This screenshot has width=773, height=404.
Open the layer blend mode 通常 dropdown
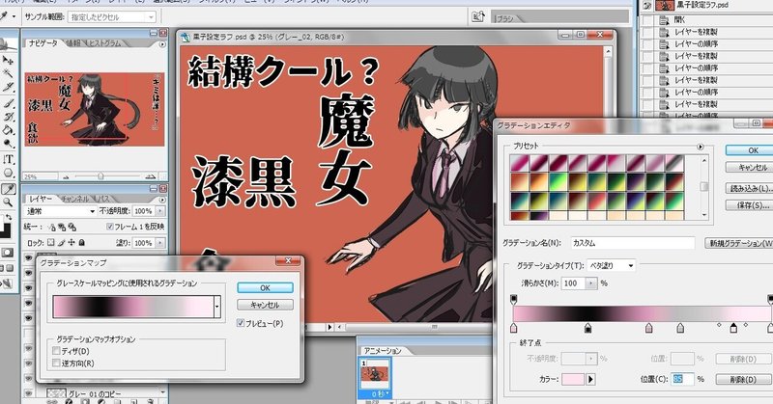click(x=60, y=211)
